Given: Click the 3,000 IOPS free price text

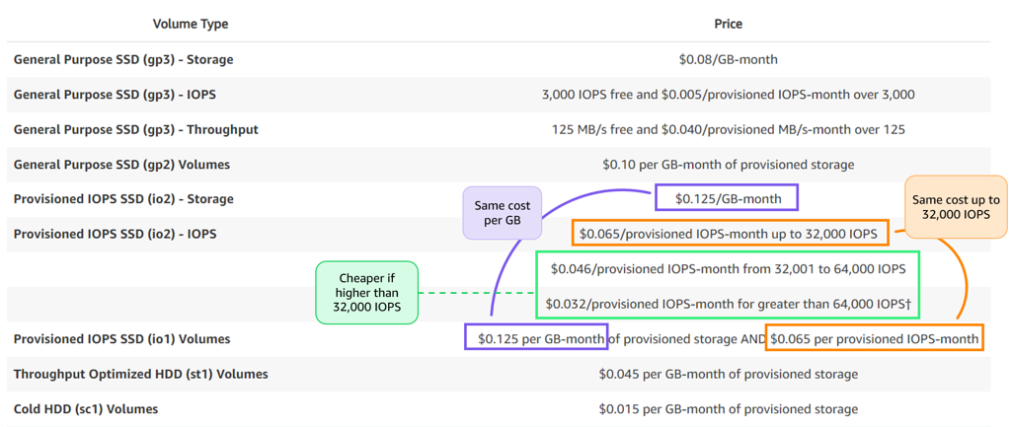Looking at the screenshot, I should [x=728, y=95].
